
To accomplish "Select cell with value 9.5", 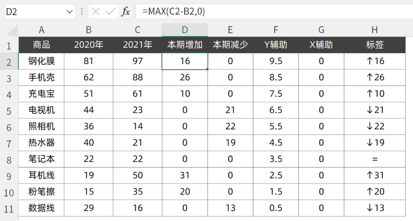I will (275, 61).
